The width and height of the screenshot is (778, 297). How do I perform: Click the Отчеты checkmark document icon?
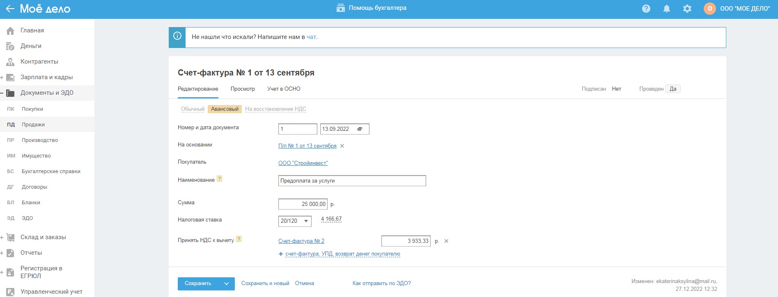pyautogui.click(x=10, y=253)
